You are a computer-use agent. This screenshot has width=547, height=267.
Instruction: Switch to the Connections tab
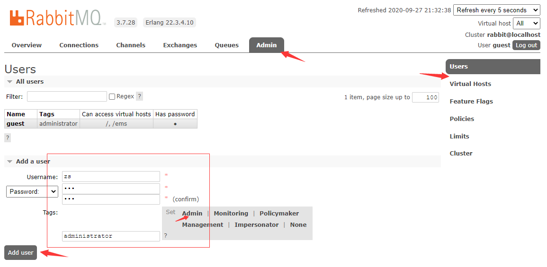click(79, 45)
